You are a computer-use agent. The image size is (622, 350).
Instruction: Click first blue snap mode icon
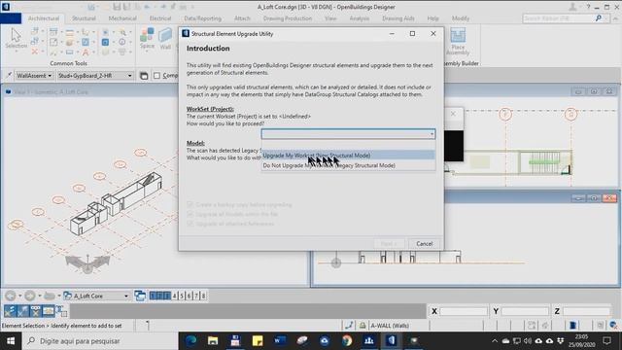point(10,311)
